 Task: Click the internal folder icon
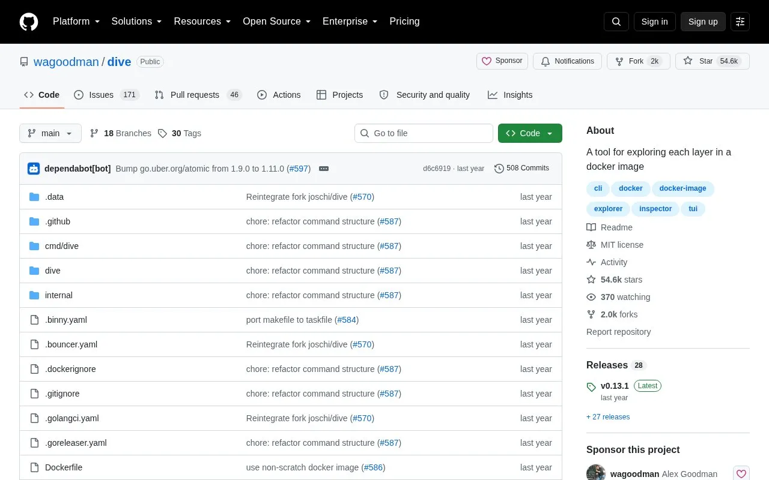click(34, 295)
